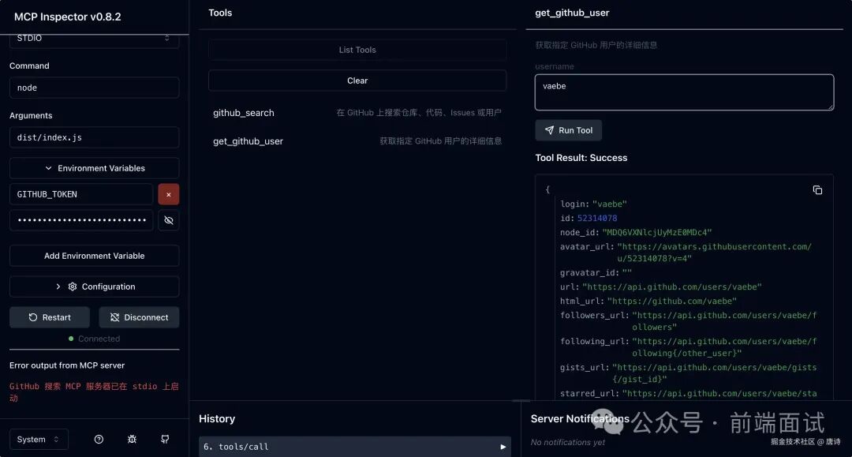Edit the GITHUB_TOKEN variable name field
This screenshot has width=852, height=457.
coord(81,194)
